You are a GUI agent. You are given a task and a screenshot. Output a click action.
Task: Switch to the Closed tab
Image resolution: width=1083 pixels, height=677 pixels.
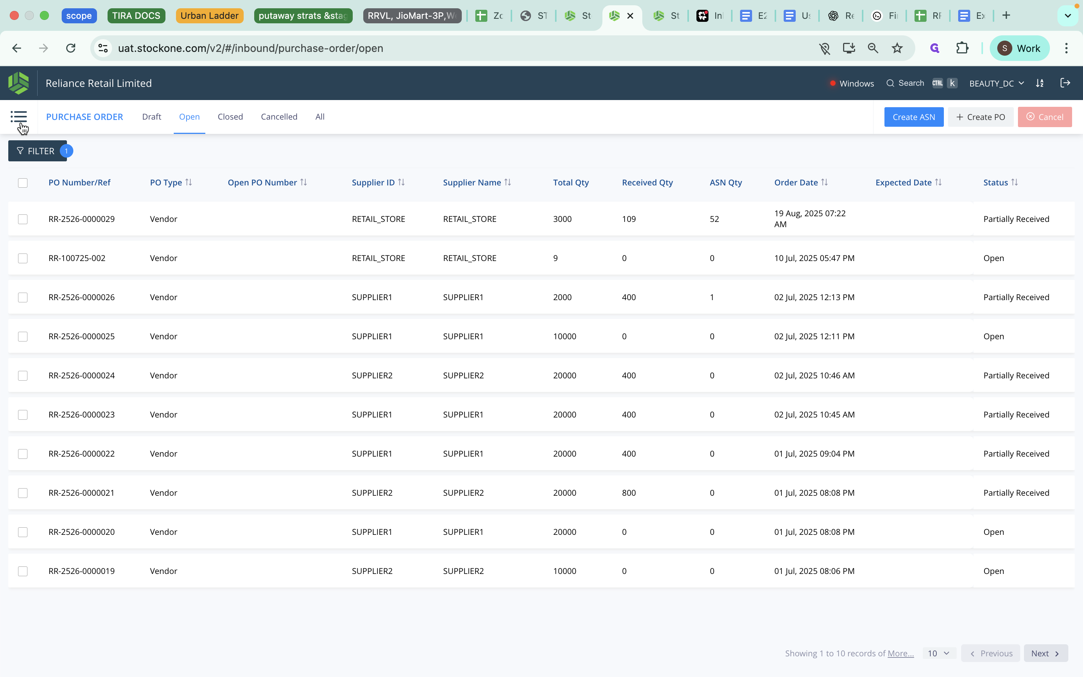coord(230,117)
